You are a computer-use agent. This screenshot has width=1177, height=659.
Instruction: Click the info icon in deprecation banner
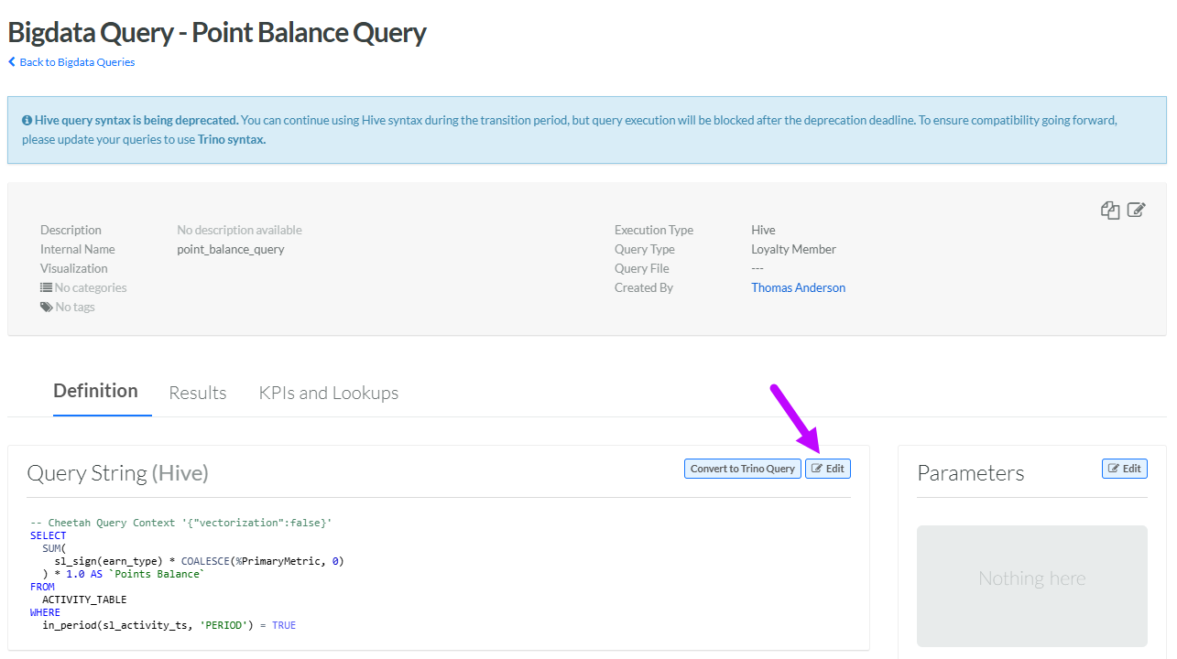pyautogui.click(x=27, y=120)
